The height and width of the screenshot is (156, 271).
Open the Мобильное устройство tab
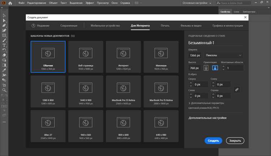(x=105, y=26)
